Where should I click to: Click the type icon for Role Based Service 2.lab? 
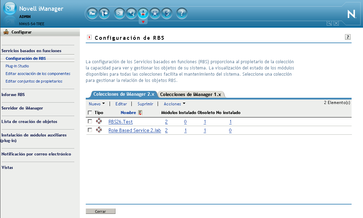[99, 130]
